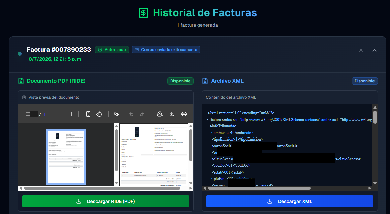The width and height of the screenshot is (390, 214).
Task: Select the draw annotation tool
Action: [x=116, y=114]
